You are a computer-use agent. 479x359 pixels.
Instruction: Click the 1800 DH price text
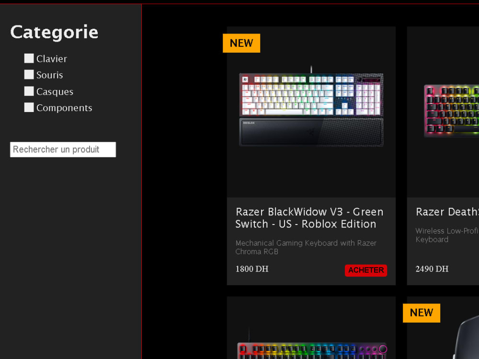(x=252, y=269)
